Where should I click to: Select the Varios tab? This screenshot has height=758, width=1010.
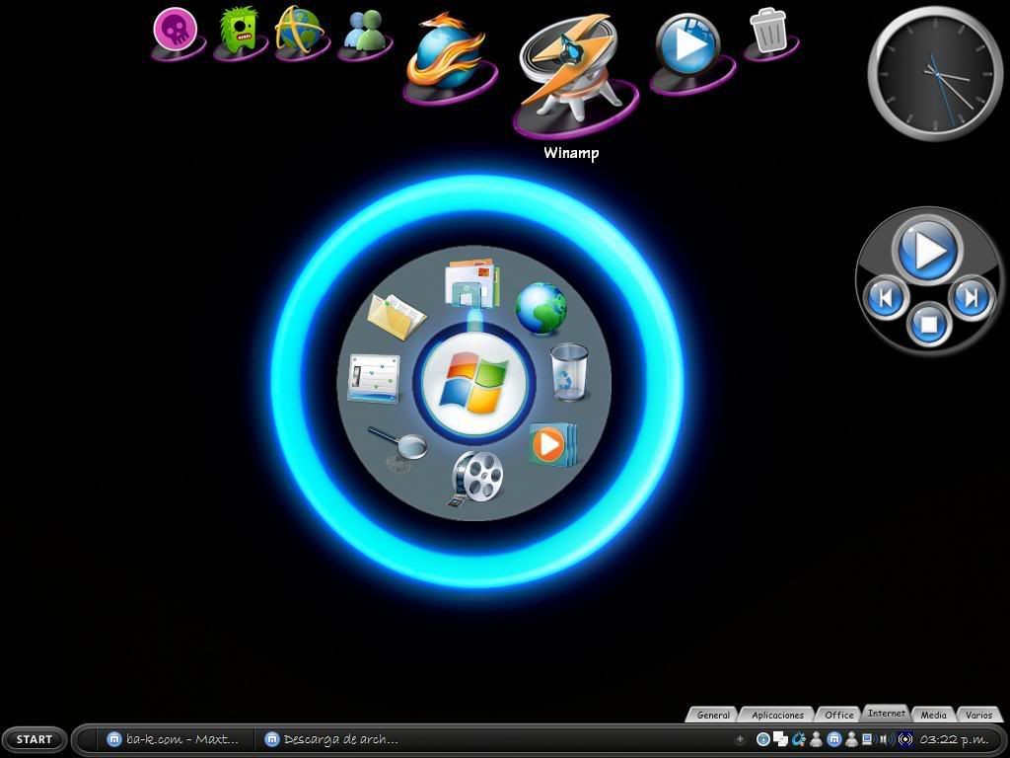tap(978, 715)
